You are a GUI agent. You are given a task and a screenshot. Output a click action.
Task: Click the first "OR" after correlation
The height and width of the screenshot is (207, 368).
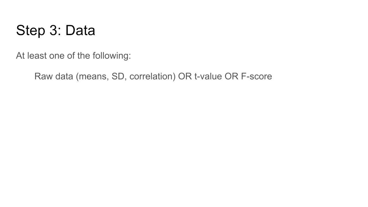pos(185,76)
